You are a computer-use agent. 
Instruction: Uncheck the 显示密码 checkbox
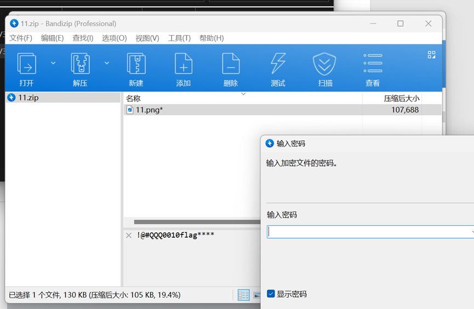click(x=271, y=294)
